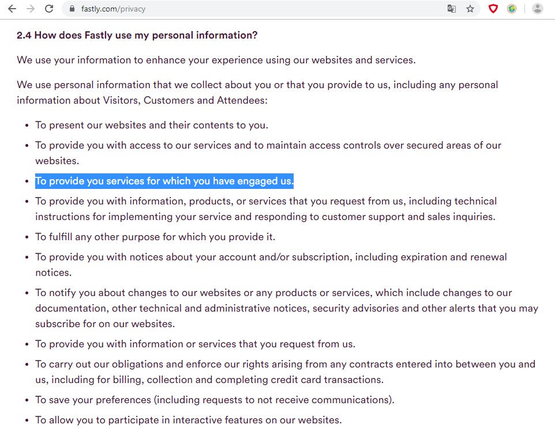Click bullet 'To provide you with information or services that you request from us.'
Viewport: 555px width, 432px height.
[195, 344]
